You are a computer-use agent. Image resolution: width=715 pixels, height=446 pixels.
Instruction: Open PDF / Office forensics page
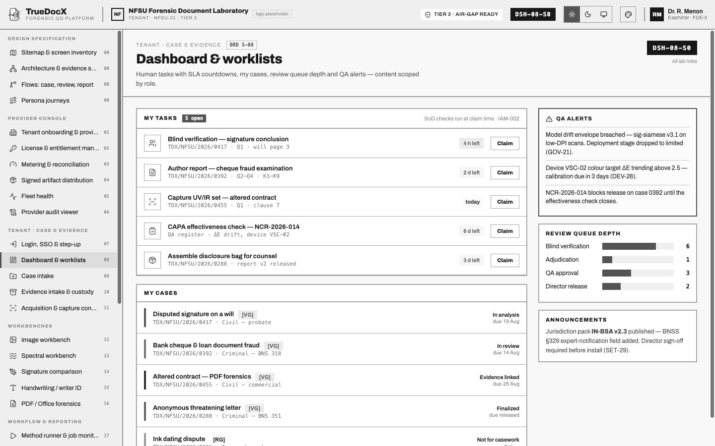(x=59, y=404)
